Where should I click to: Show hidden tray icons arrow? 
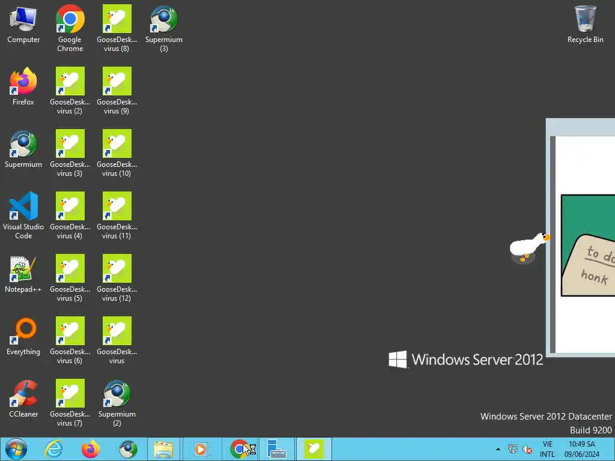498,449
